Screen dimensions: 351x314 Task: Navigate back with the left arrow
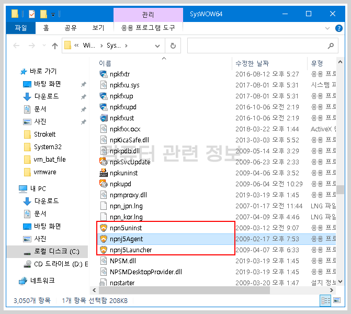(16, 46)
